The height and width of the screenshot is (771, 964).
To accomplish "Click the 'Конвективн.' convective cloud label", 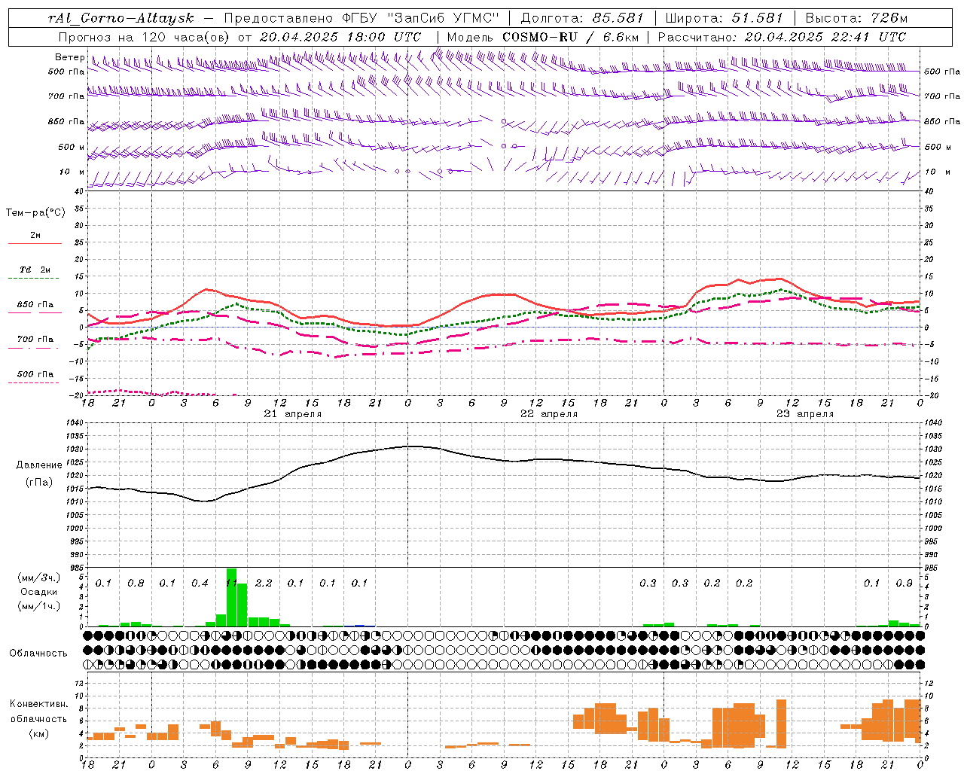I will coord(38,704).
